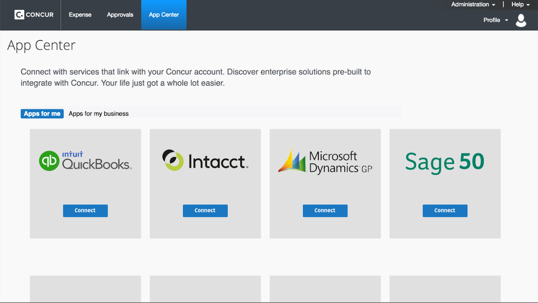Select the Apps for me filter
538x303 pixels.
tap(42, 114)
